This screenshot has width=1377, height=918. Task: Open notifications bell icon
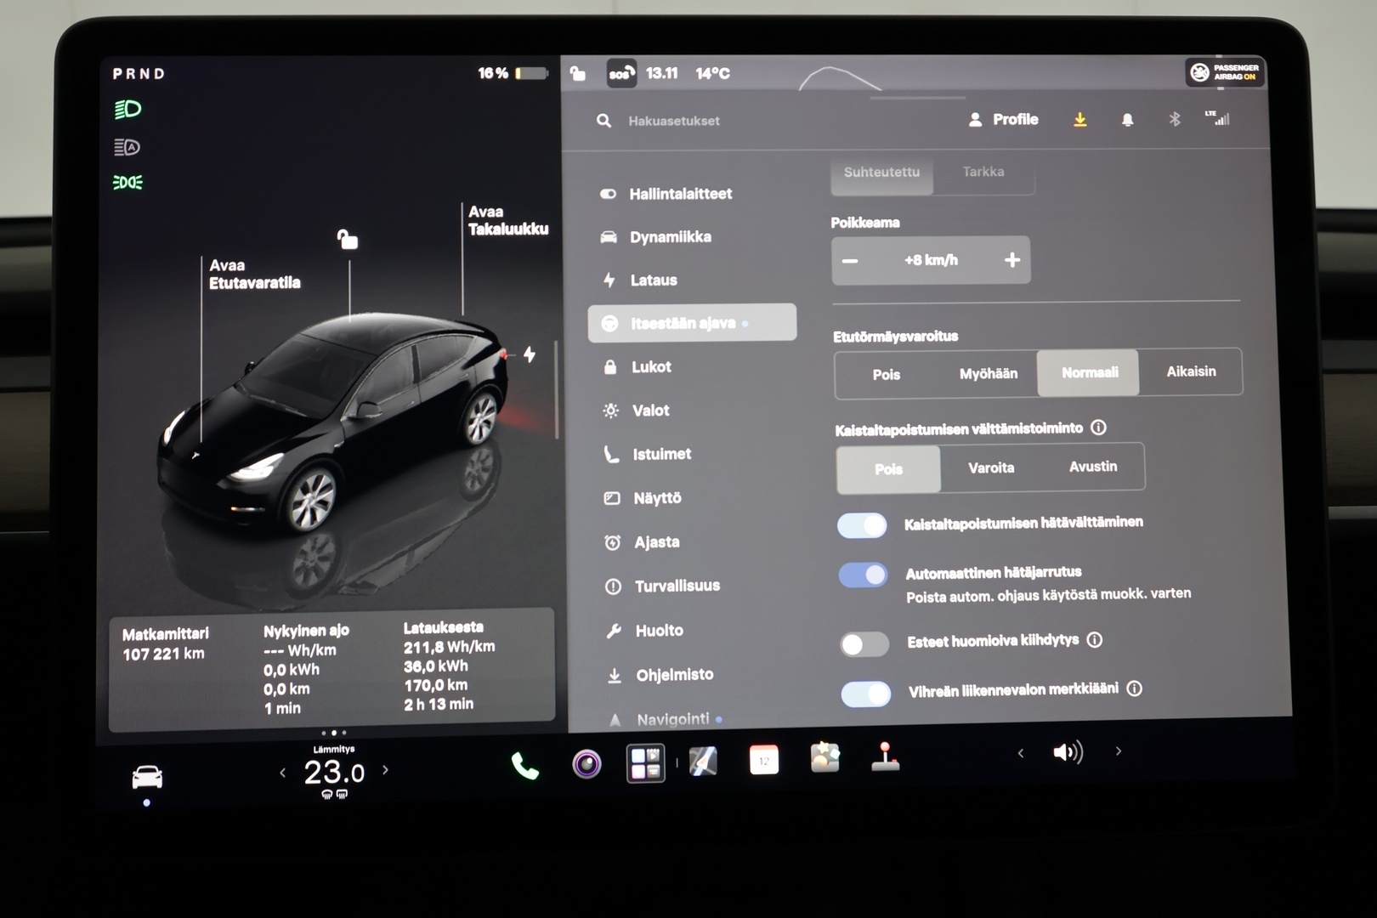tap(1127, 120)
